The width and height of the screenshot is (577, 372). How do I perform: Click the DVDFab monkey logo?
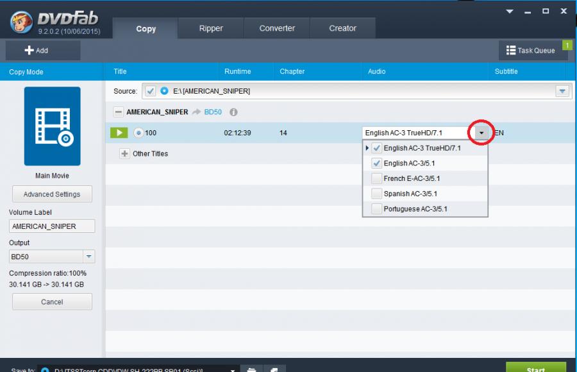coord(21,22)
